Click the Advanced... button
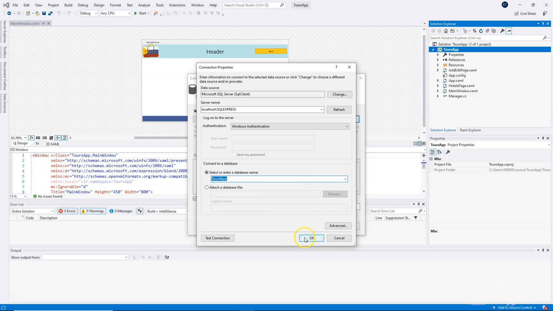The image size is (553, 311). point(338,226)
